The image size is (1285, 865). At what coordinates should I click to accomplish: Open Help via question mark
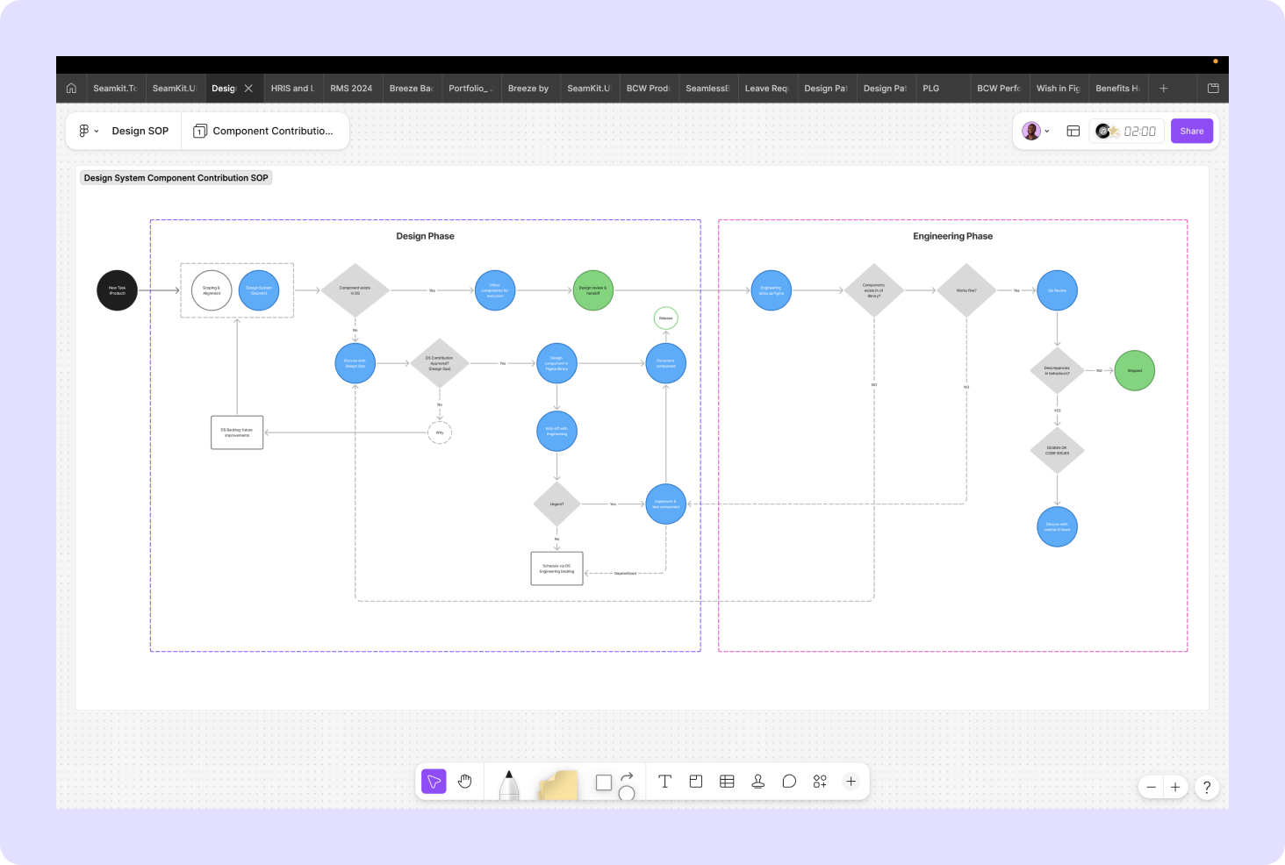click(x=1207, y=787)
